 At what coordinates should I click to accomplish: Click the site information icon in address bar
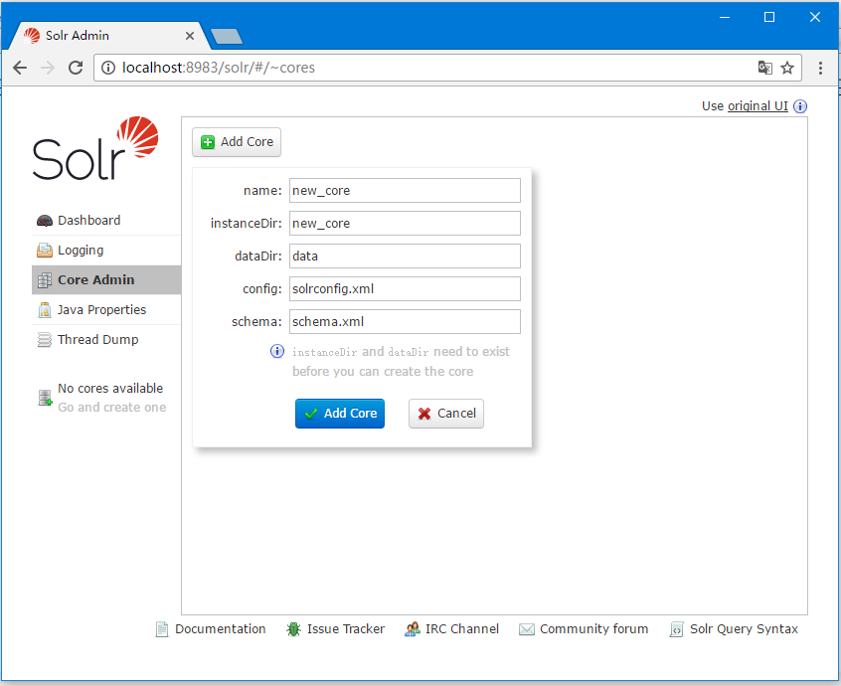coord(108,68)
